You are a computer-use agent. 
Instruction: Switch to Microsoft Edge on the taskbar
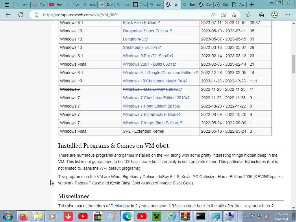(x=127, y=216)
